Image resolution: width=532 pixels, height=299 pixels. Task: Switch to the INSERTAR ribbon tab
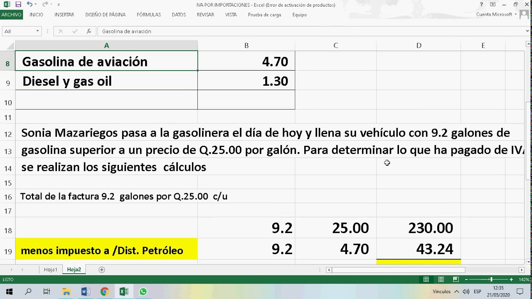point(64,15)
